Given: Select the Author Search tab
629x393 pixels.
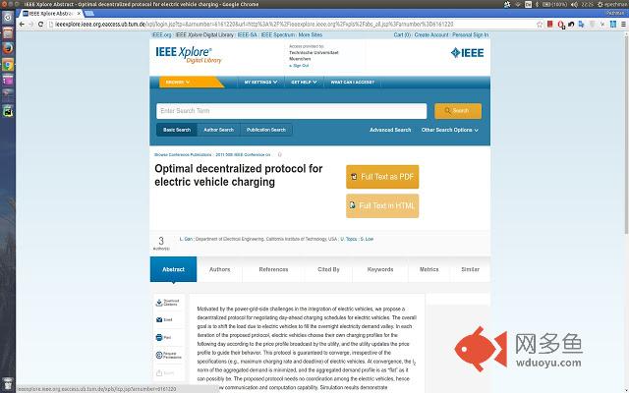Looking at the screenshot, I should point(218,130).
